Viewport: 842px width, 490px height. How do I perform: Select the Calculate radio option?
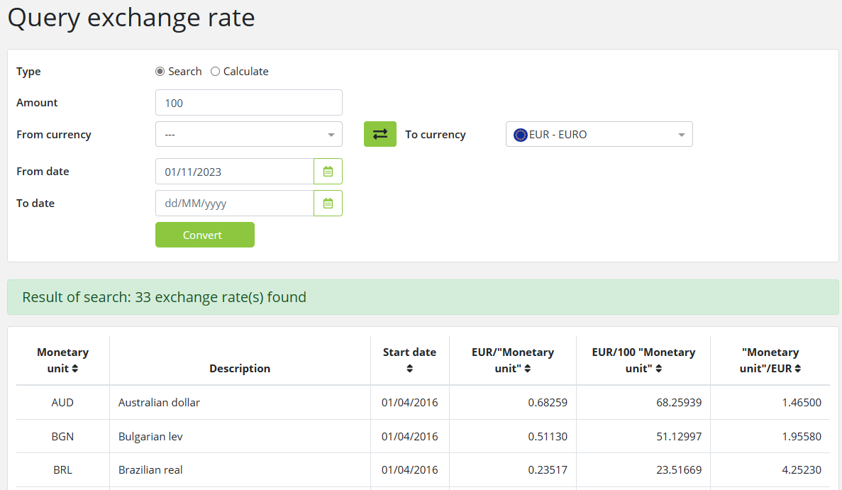216,72
